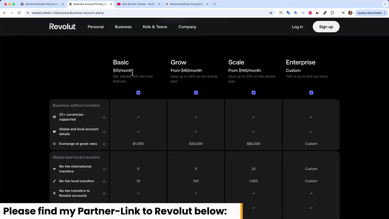Click 'Talk to us to find out more'

tap(307, 76)
